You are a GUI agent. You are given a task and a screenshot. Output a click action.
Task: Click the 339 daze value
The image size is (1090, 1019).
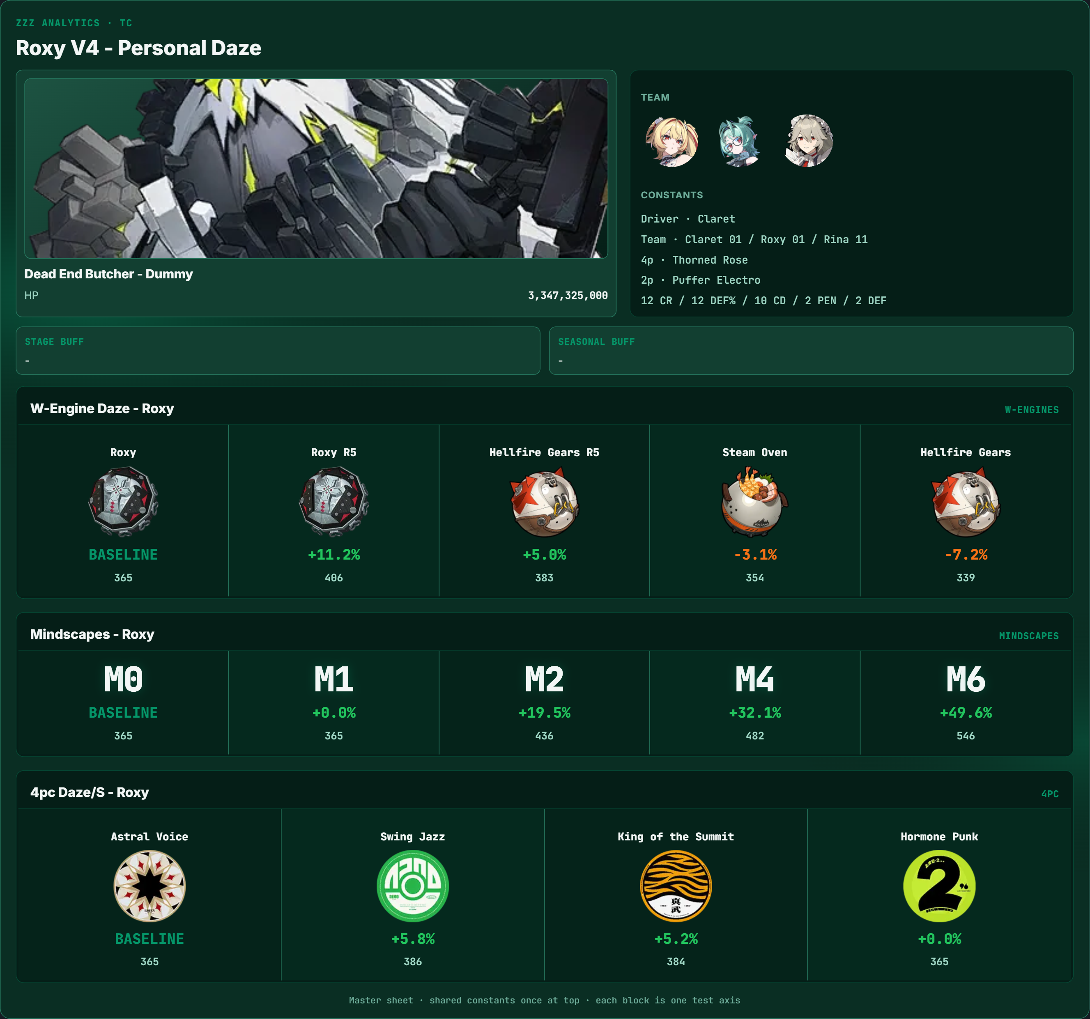click(966, 578)
